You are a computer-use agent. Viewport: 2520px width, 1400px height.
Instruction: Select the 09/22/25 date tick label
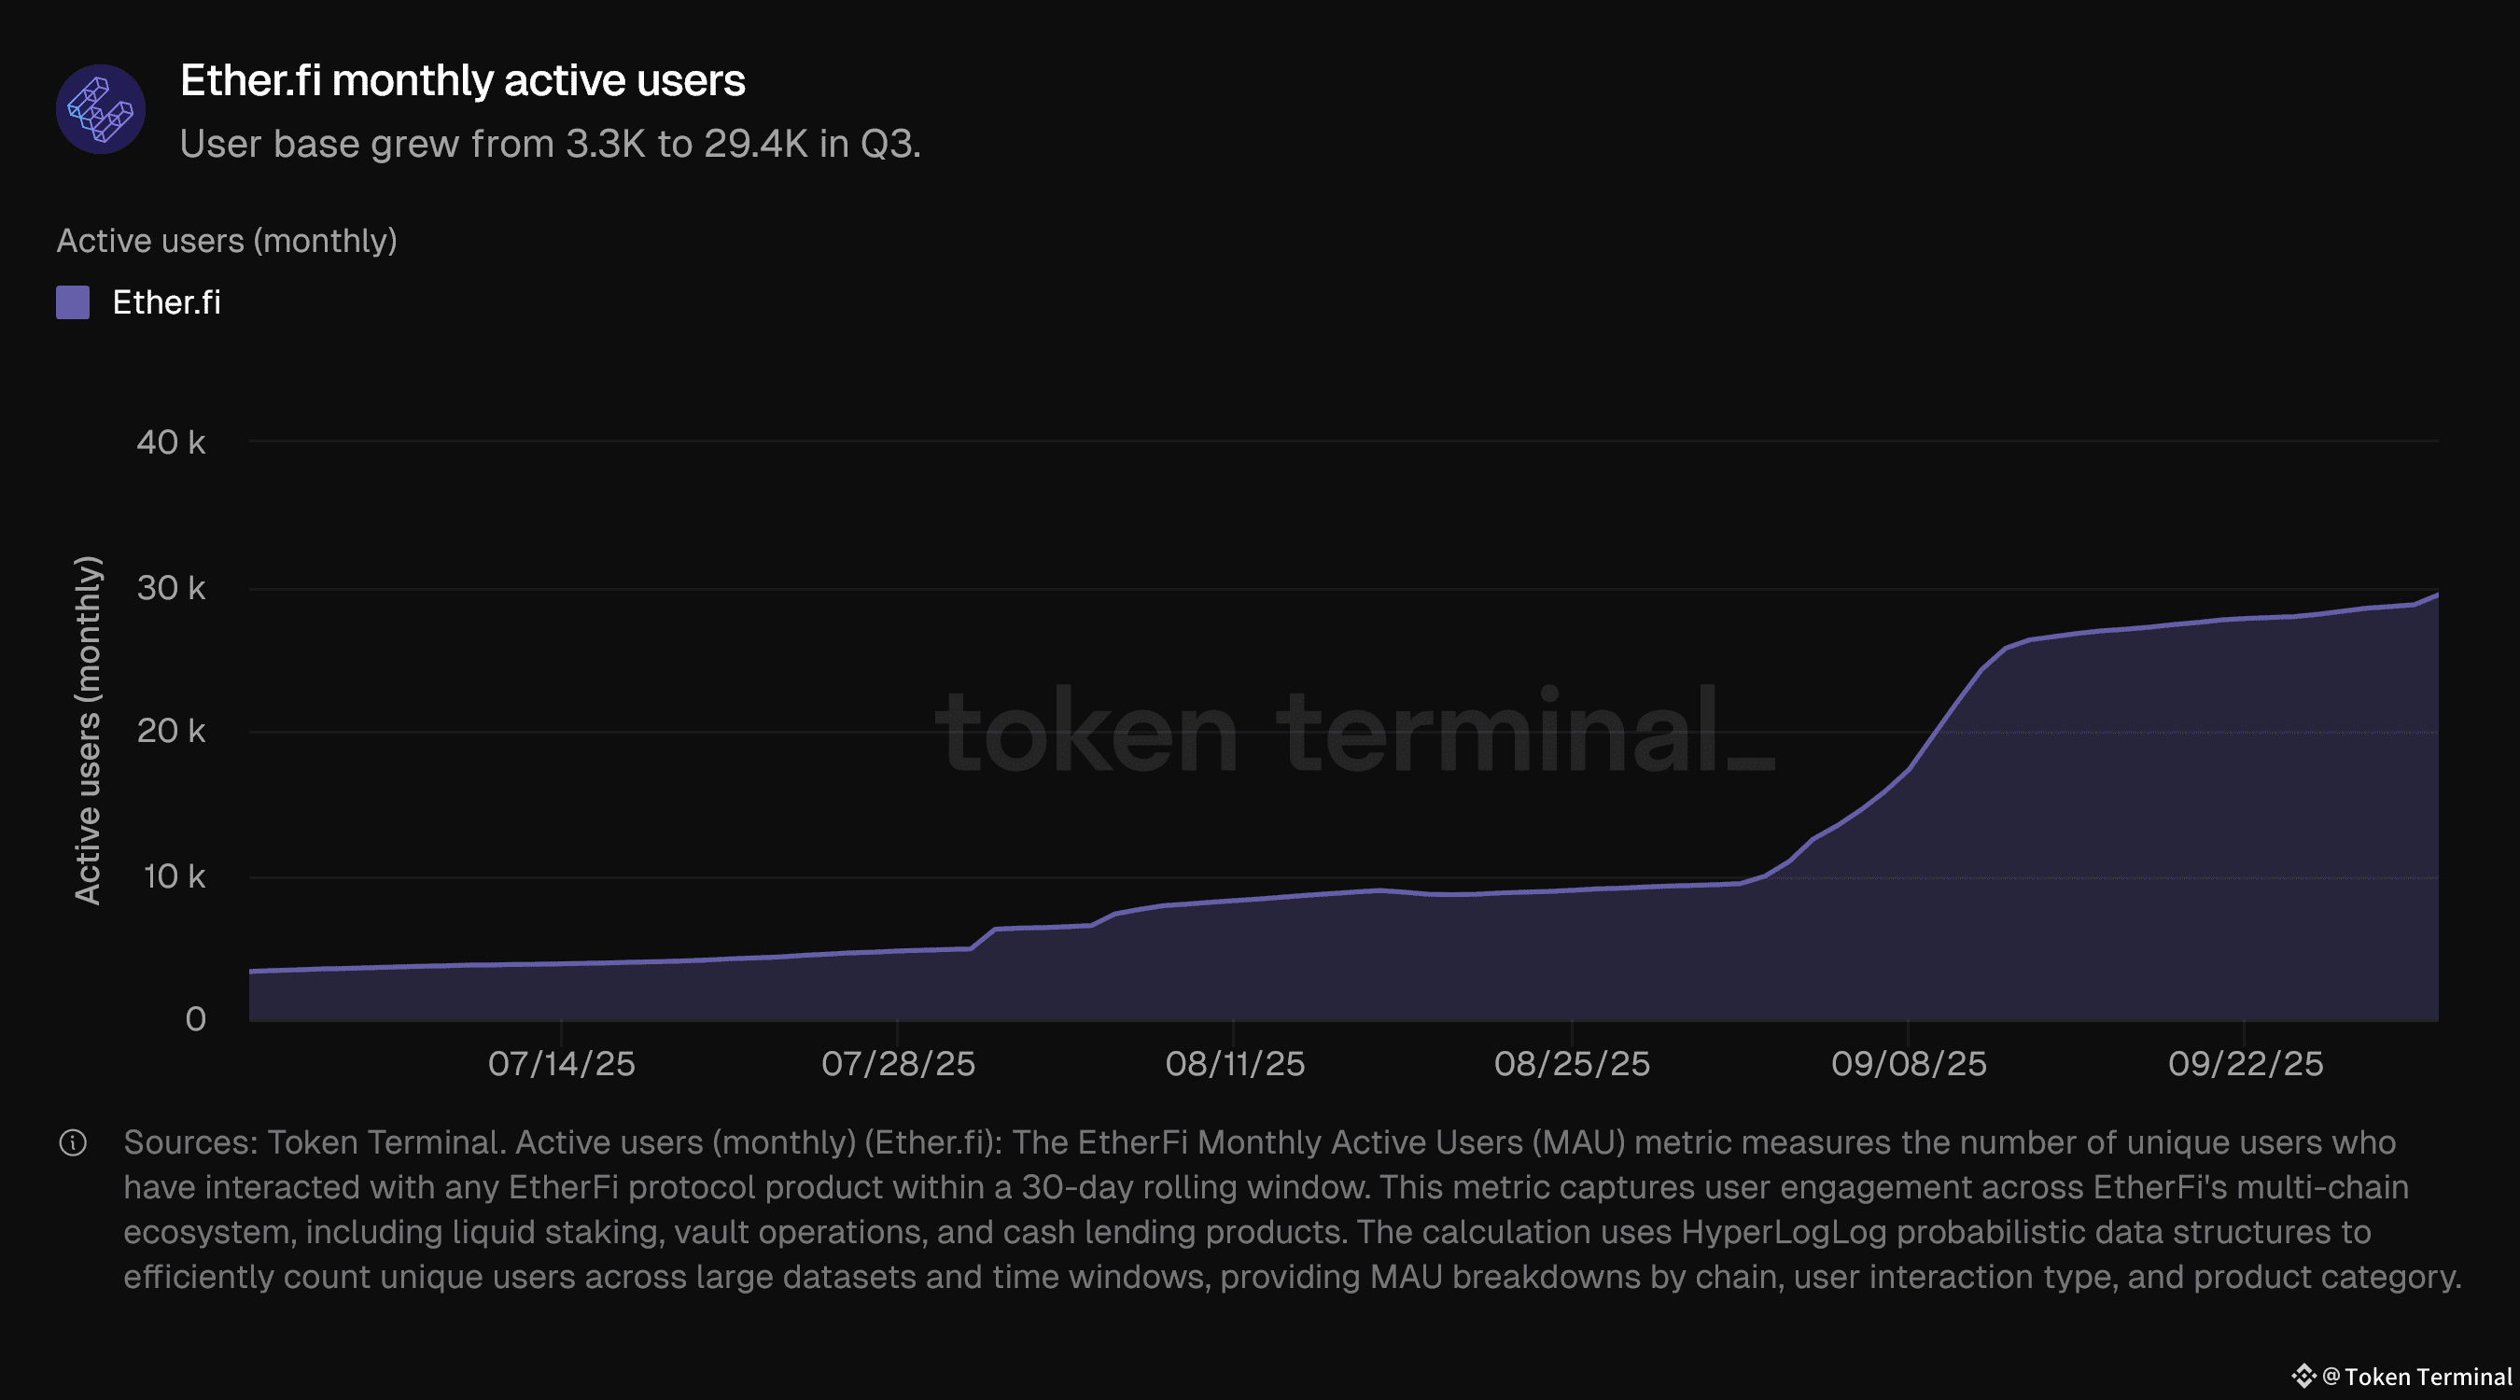tap(2245, 1063)
